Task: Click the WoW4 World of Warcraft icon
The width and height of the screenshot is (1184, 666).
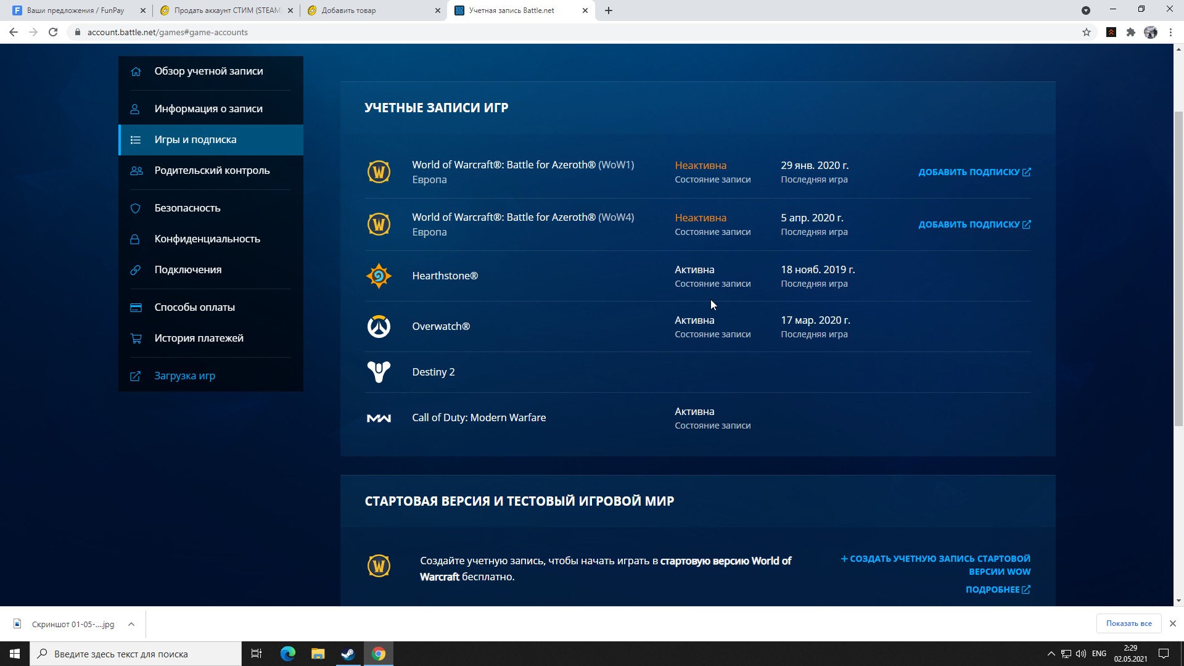Action: click(x=379, y=224)
